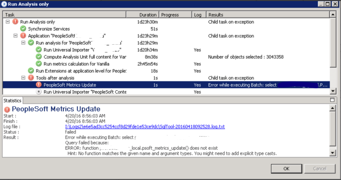Click the Progress column header

point(175,15)
